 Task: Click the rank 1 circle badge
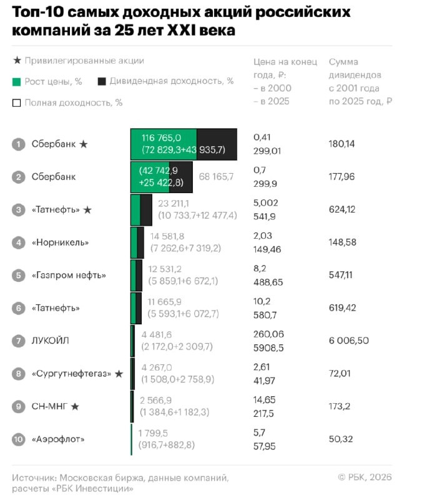[19, 144]
